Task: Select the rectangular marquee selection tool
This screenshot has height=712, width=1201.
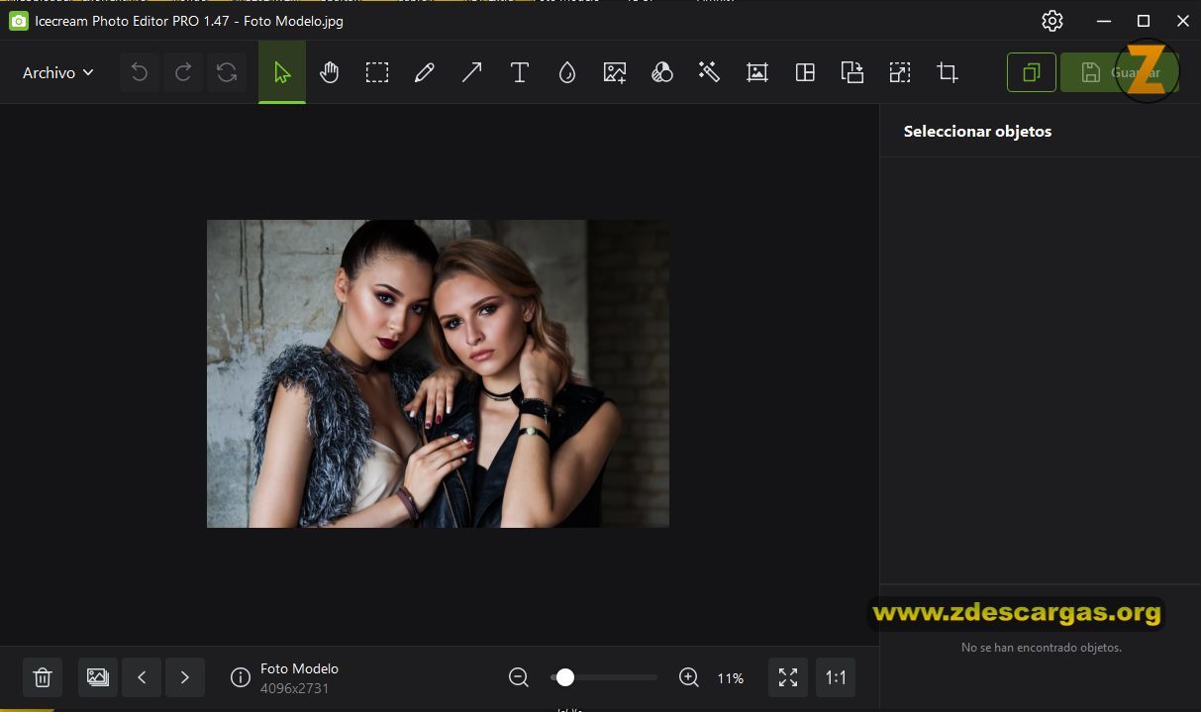Action: (377, 72)
